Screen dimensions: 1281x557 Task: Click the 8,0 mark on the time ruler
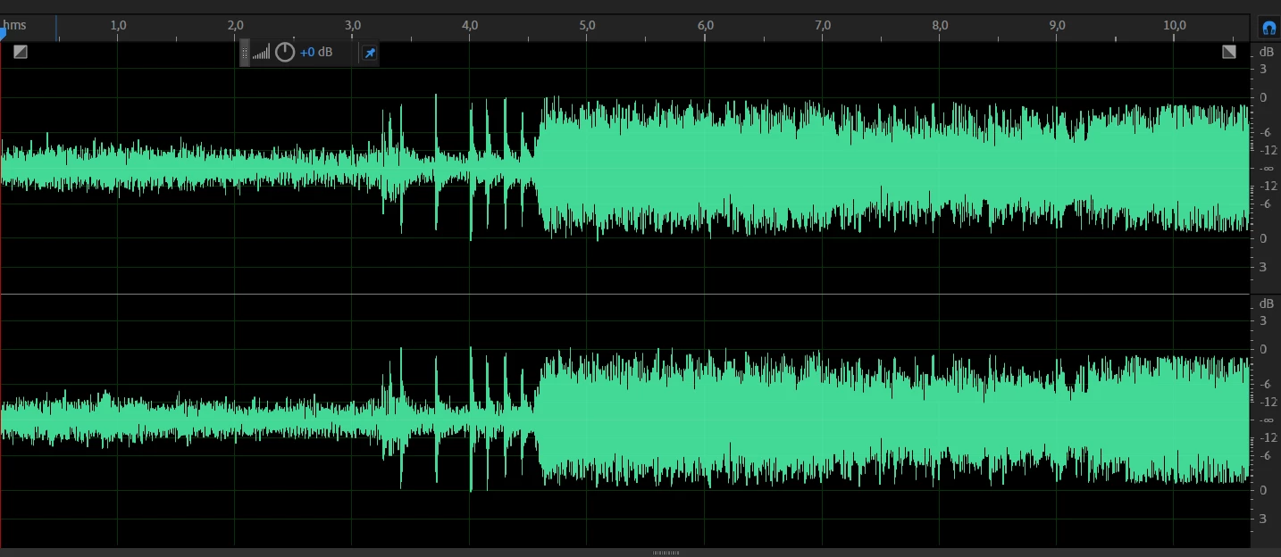[x=940, y=26]
